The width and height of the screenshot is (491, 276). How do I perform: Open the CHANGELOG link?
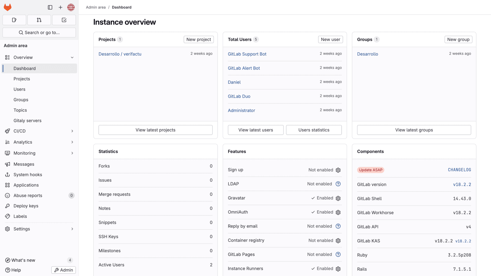coord(459,170)
